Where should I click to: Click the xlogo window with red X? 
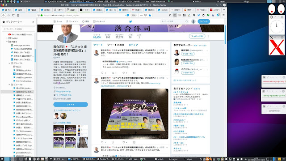point(277,47)
